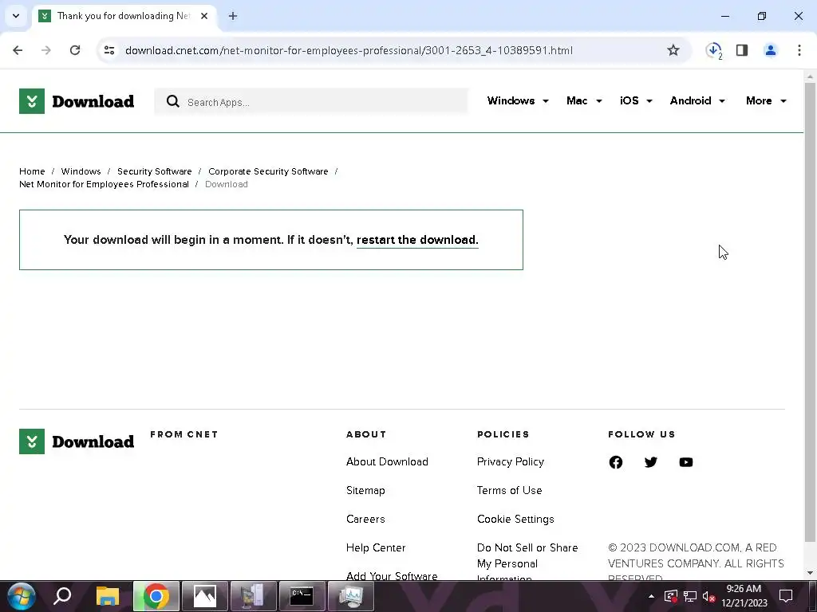Click the browser back arrow
Screen dimensions: 817x612
point(18,50)
